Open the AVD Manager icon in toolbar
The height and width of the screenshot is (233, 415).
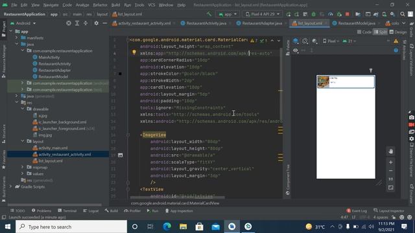pos(385,14)
